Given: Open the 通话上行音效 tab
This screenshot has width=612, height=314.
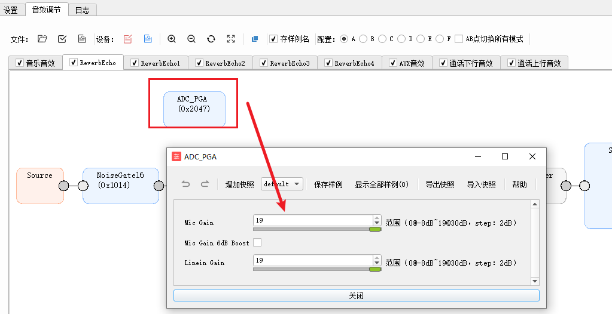Looking at the screenshot, I should [x=534, y=63].
